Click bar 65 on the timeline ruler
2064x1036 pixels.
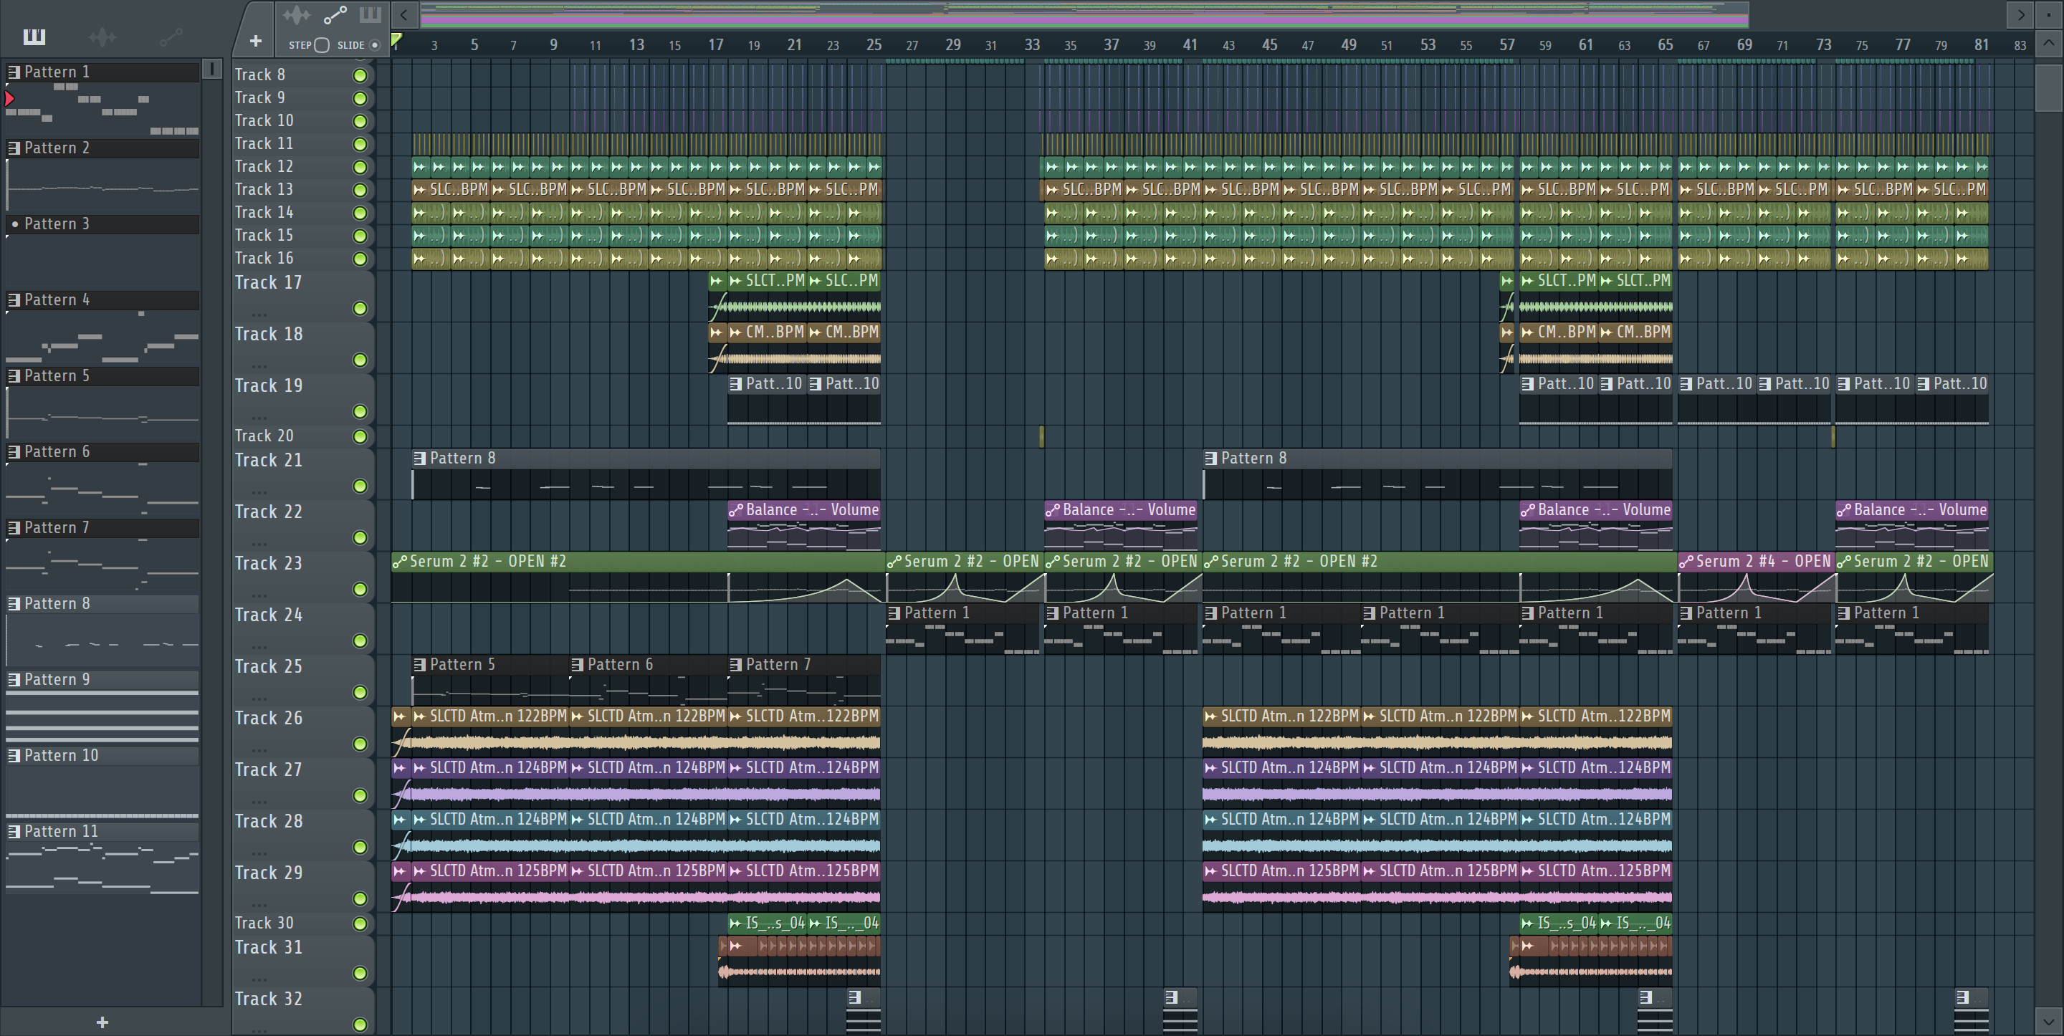click(1665, 45)
